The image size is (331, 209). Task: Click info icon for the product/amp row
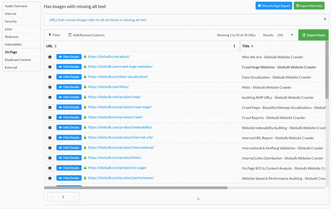[x=50, y=97]
